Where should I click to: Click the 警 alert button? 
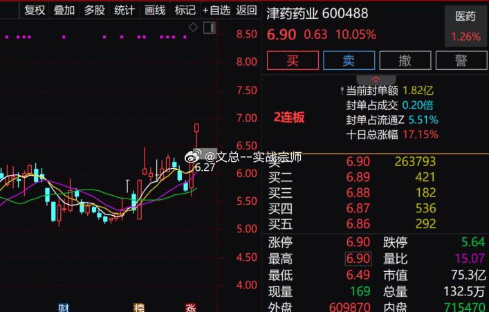pyautogui.click(x=461, y=60)
